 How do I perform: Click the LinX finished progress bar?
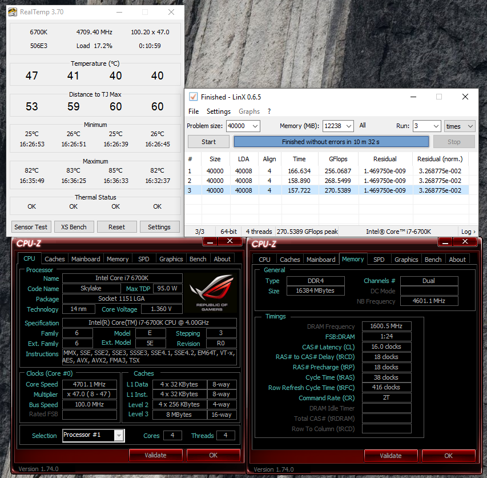[x=331, y=142]
